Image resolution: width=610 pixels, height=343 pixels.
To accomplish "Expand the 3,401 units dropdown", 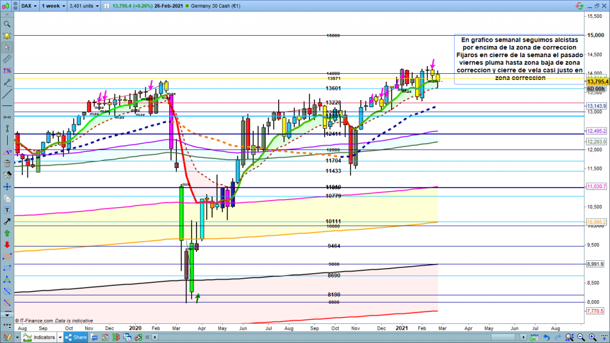I will 82,6.
